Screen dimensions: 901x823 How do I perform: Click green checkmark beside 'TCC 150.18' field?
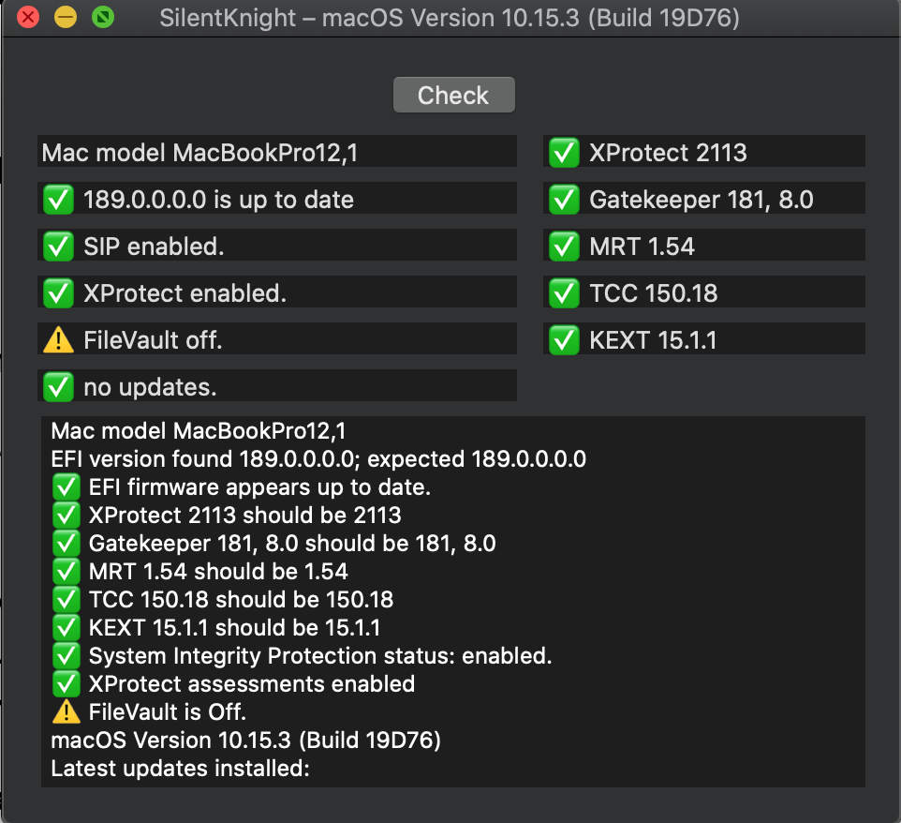coord(564,293)
